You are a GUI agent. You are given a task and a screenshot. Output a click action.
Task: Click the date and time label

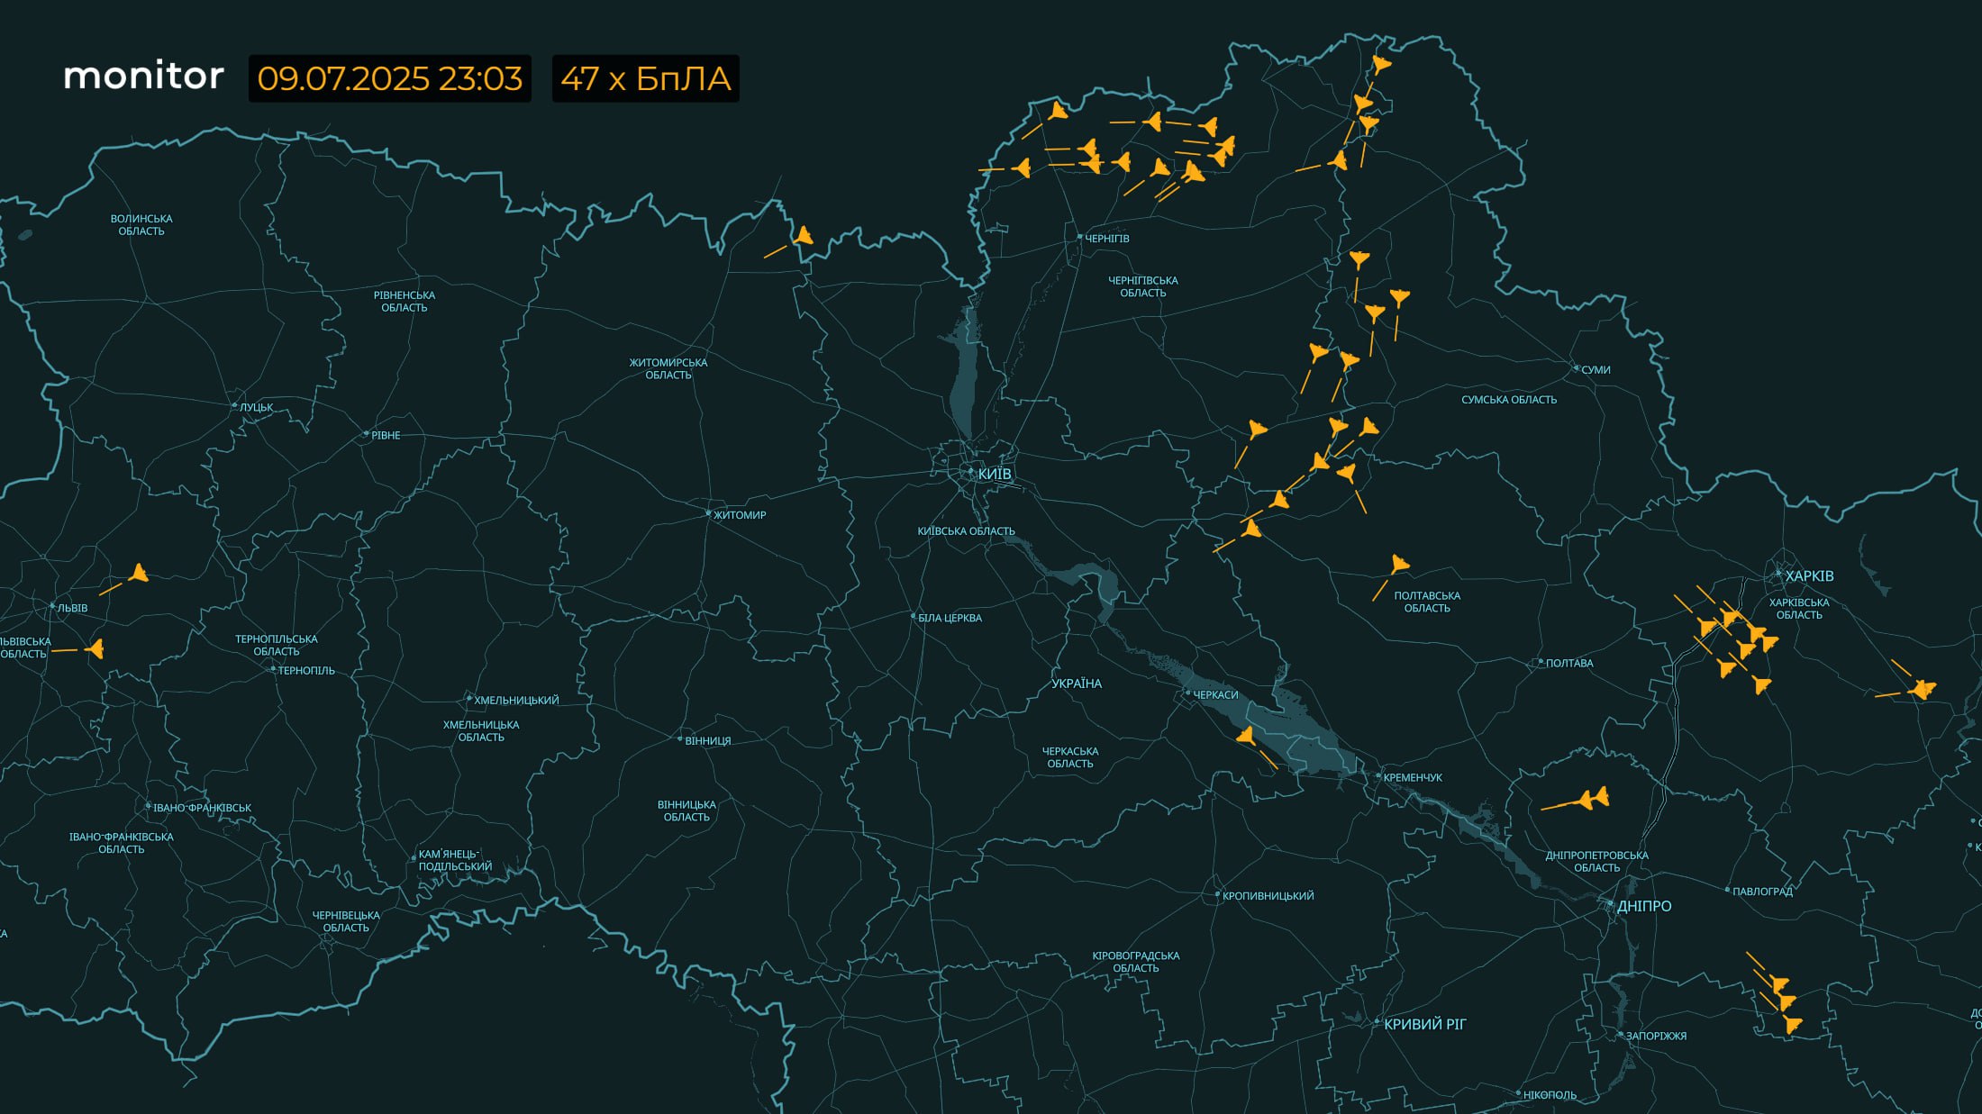[x=389, y=78]
